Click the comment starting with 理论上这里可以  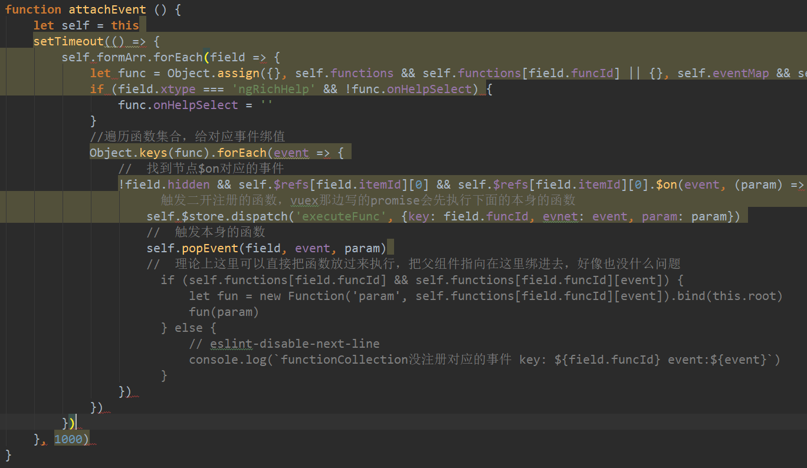pyautogui.click(x=414, y=264)
